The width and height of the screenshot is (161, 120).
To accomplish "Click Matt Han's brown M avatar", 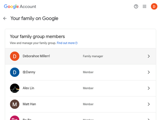I will [15, 104].
